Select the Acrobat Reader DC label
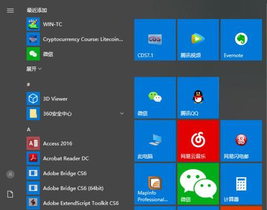Viewport: 267px width, 210px height. pyautogui.click(x=66, y=159)
